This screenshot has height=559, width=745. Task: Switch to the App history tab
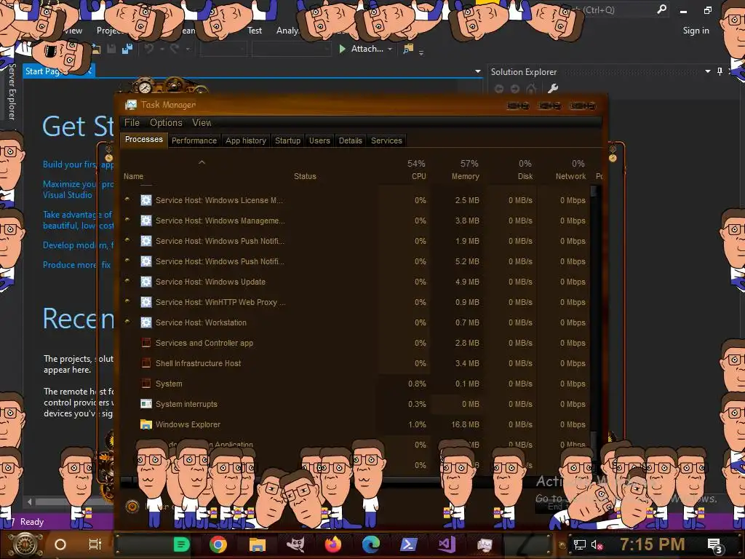click(246, 140)
